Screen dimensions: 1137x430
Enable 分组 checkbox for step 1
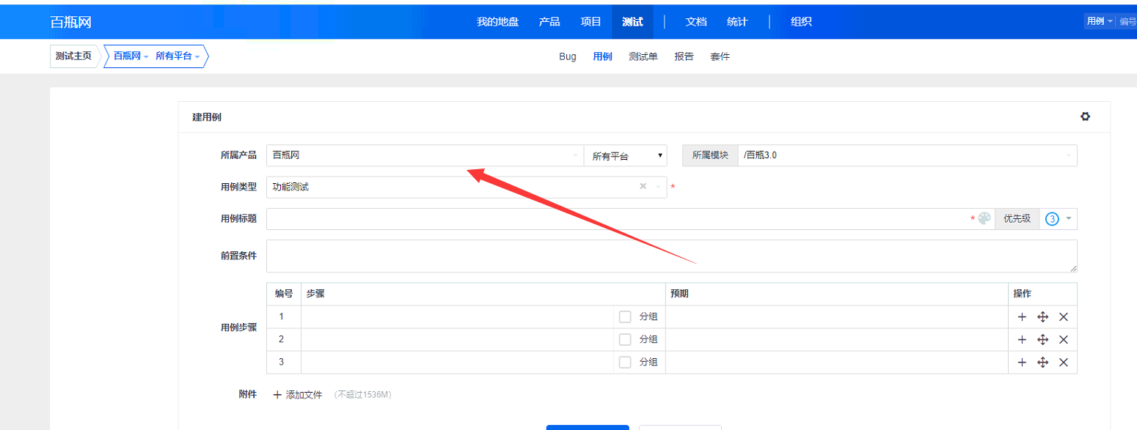tap(625, 317)
